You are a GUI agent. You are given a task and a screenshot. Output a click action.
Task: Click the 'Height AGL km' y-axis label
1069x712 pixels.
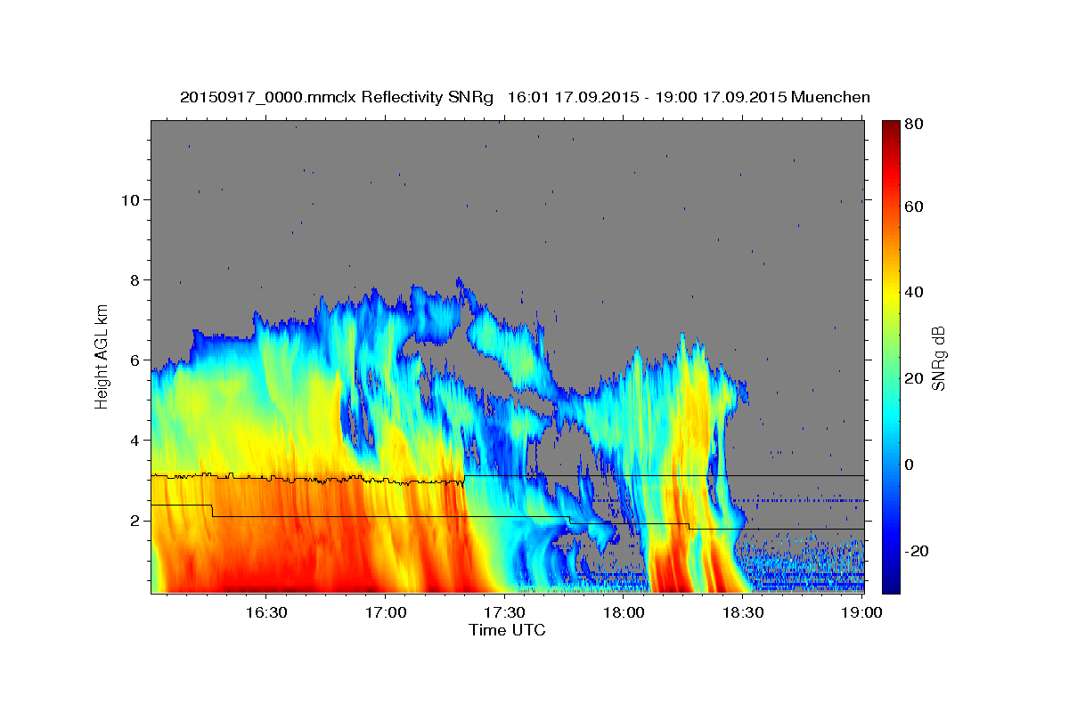coord(102,355)
